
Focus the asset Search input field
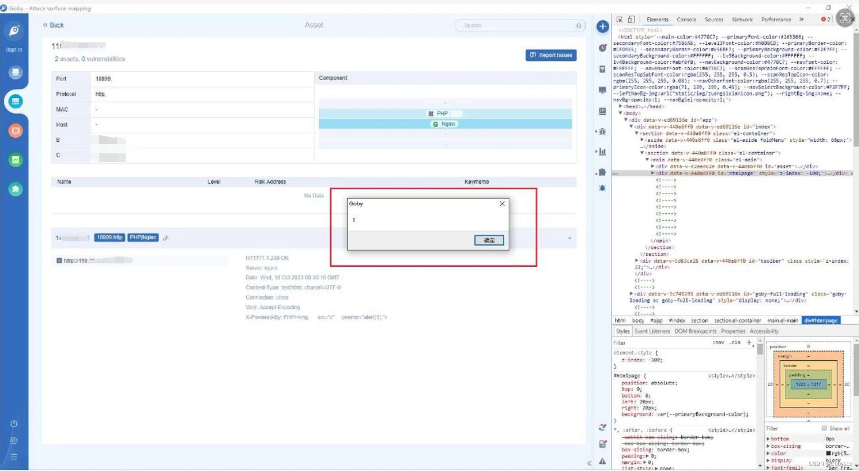(519, 26)
